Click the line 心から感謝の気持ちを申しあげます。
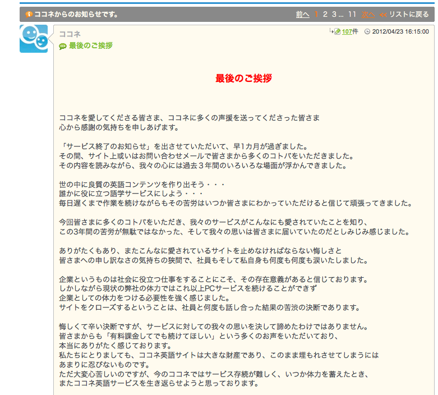The image size is (438, 395). pyautogui.click(x=119, y=127)
